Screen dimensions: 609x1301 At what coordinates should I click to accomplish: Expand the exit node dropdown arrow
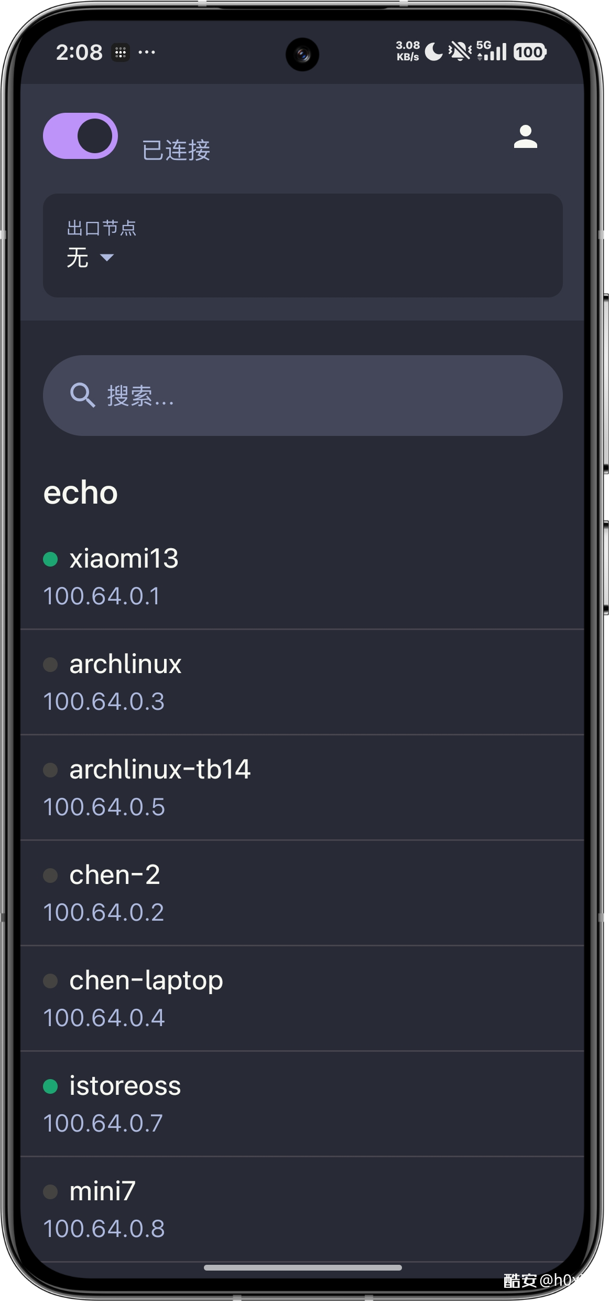107,258
